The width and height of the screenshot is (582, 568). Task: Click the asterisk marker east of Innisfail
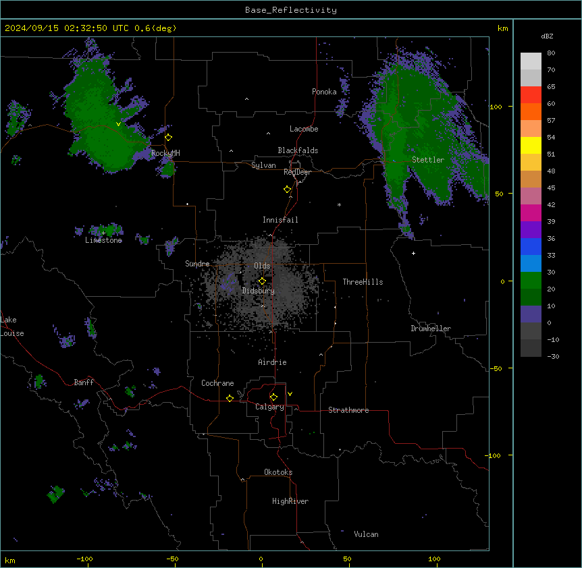tap(339, 204)
